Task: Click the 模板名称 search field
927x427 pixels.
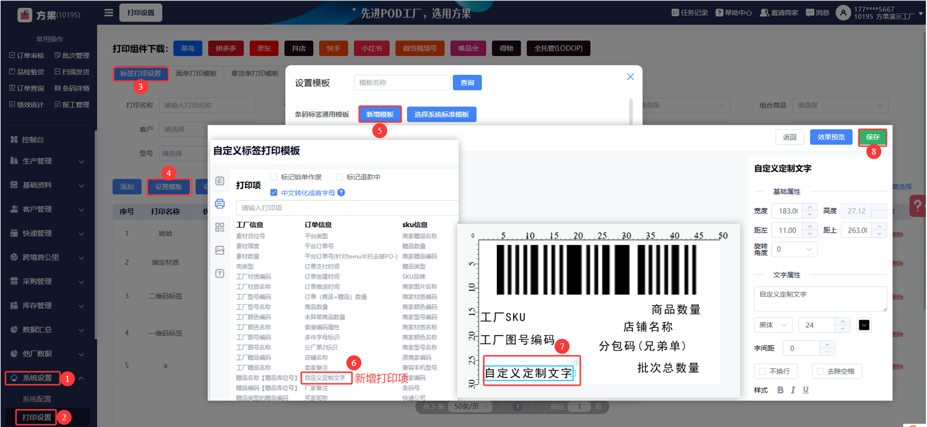Action: tap(402, 83)
